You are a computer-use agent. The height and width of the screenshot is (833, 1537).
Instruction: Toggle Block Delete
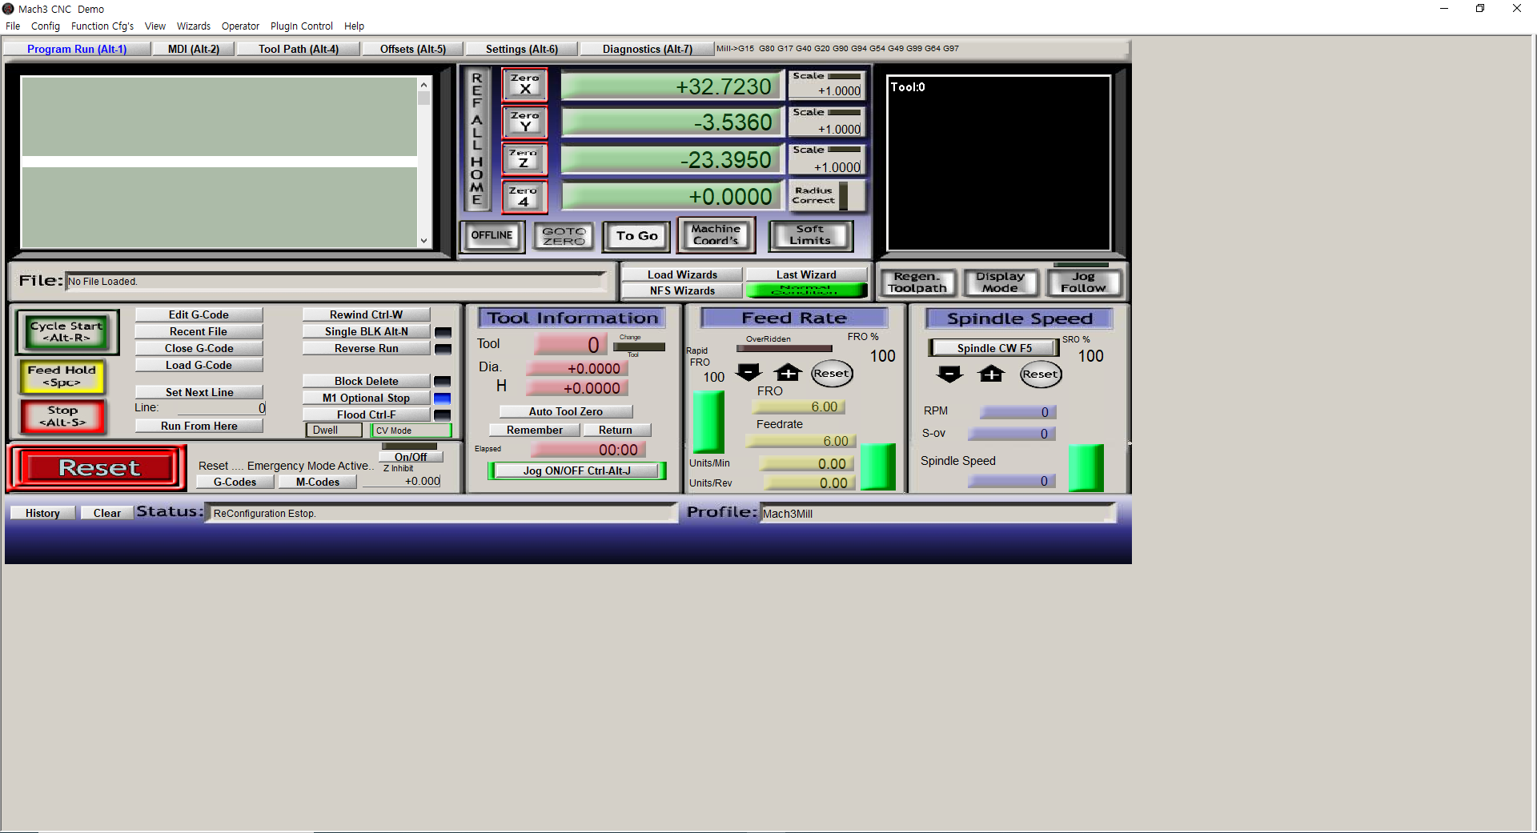point(366,381)
